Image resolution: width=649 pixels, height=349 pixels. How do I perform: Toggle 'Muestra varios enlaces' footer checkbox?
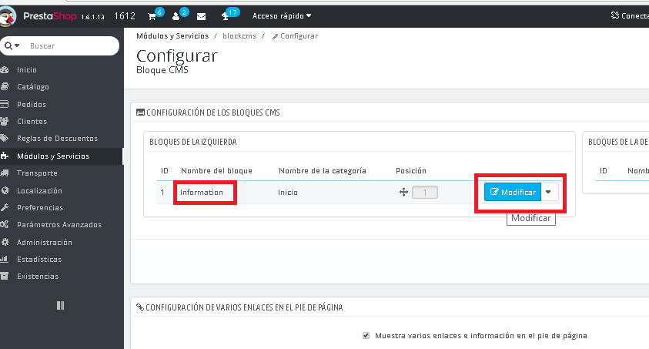(366, 336)
